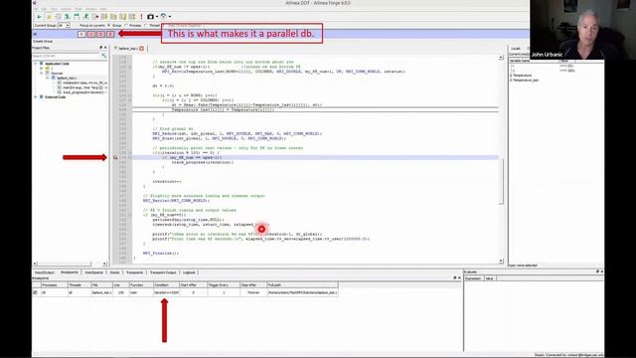Expand the Temperature_last variable in Locals

511,81
